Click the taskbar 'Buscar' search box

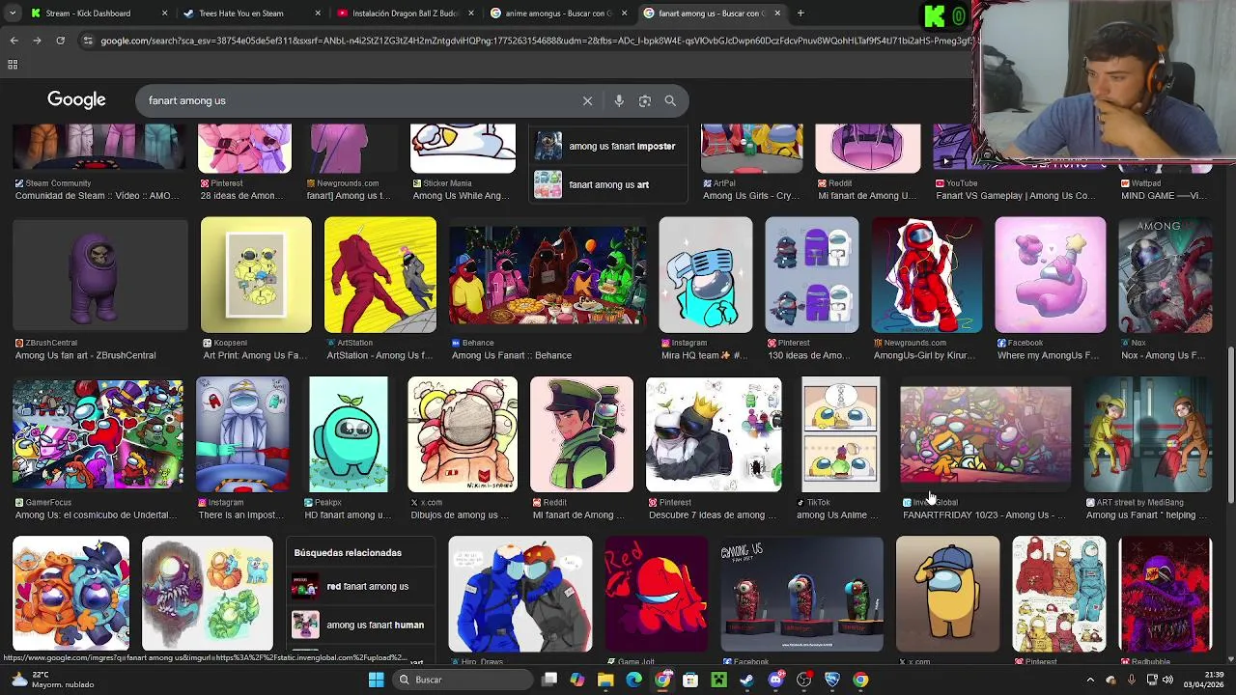462,680
